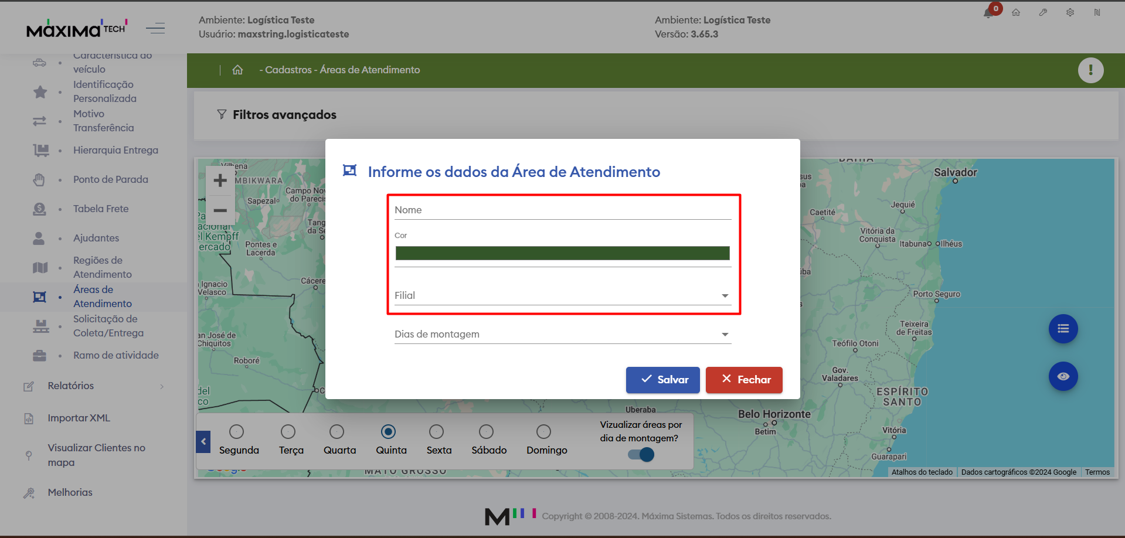The width and height of the screenshot is (1125, 538).
Task: Open Ramo de atividade in the sidebar
Action: (116, 355)
